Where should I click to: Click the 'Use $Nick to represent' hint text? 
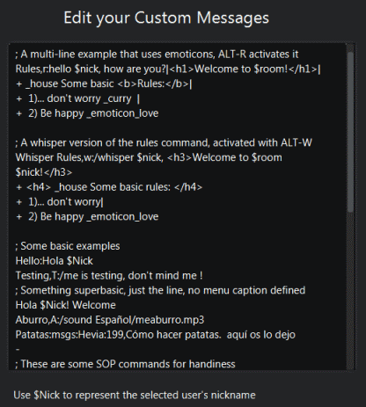click(135, 395)
